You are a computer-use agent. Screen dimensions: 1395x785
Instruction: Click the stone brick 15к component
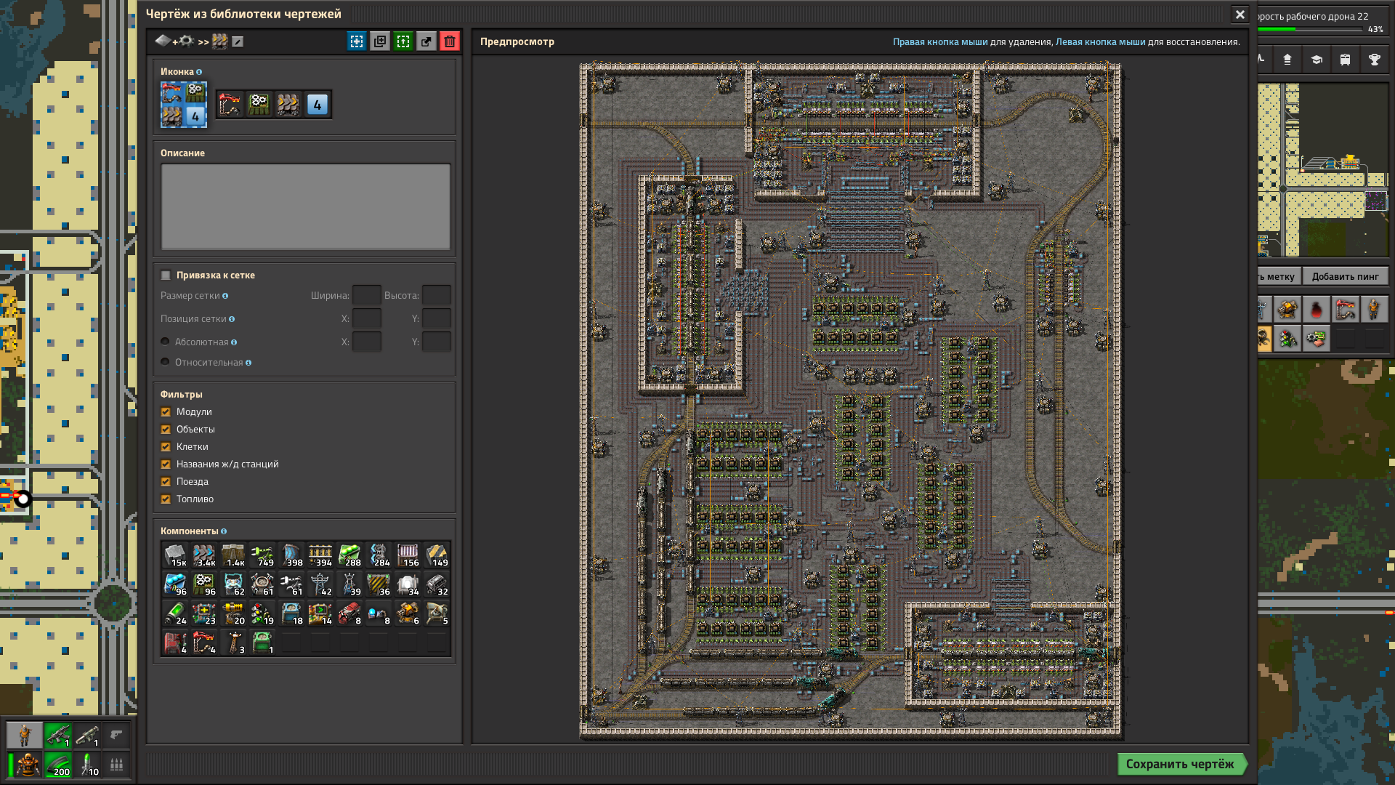175,555
